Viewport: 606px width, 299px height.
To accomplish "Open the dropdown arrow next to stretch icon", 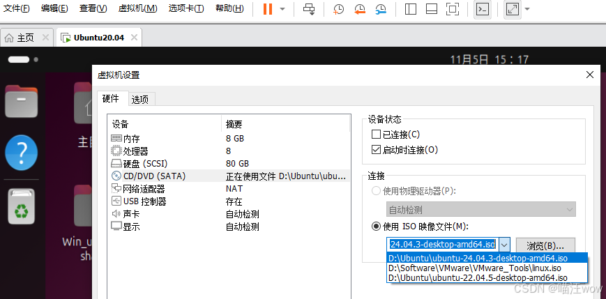I will pyautogui.click(x=527, y=9).
